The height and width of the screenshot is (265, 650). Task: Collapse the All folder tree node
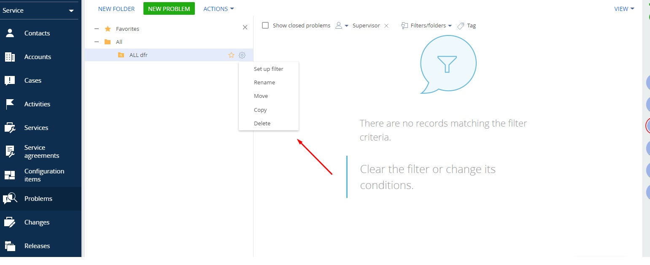pos(97,42)
